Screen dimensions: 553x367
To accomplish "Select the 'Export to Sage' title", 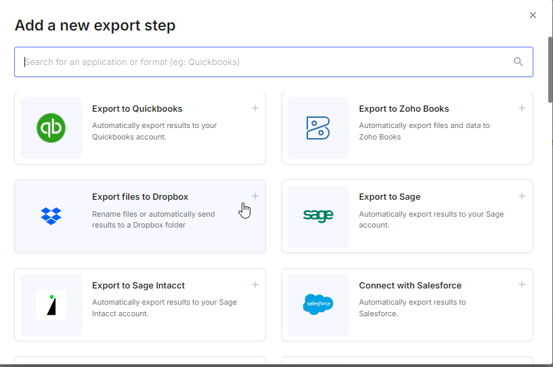I will click(x=390, y=197).
